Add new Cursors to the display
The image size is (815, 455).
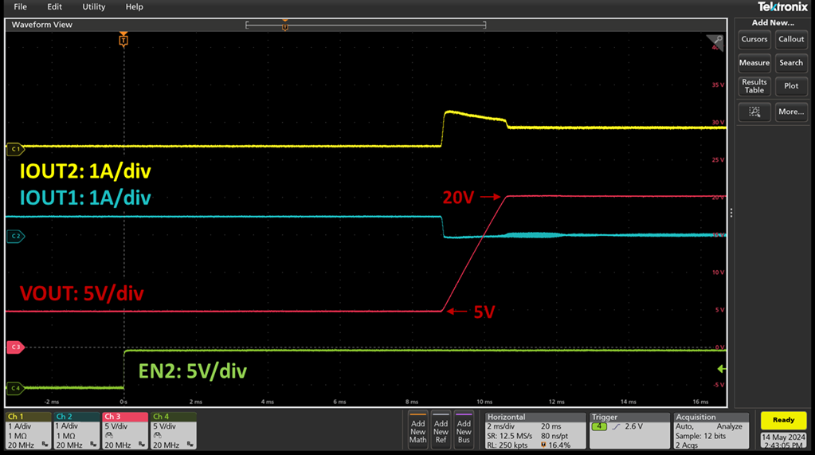[754, 39]
